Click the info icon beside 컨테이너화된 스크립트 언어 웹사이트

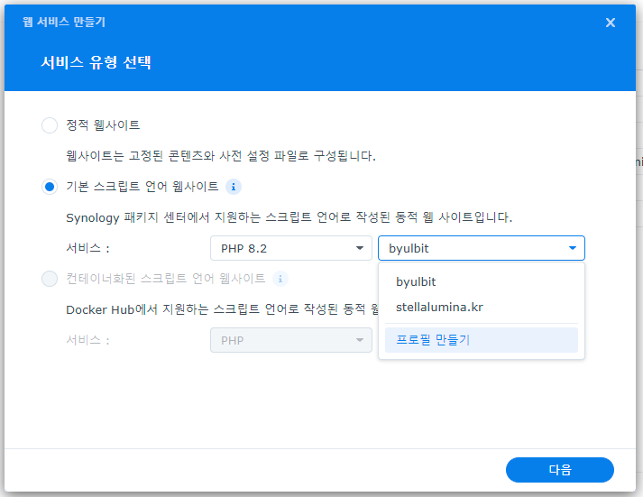(x=280, y=279)
